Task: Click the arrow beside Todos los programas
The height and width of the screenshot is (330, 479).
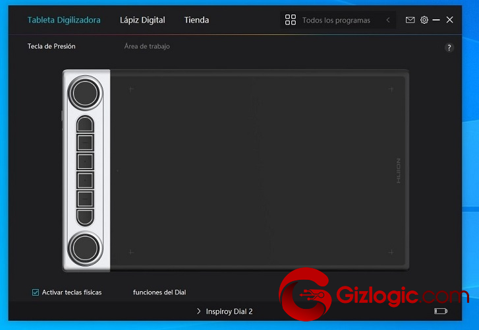Action: (388, 20)
